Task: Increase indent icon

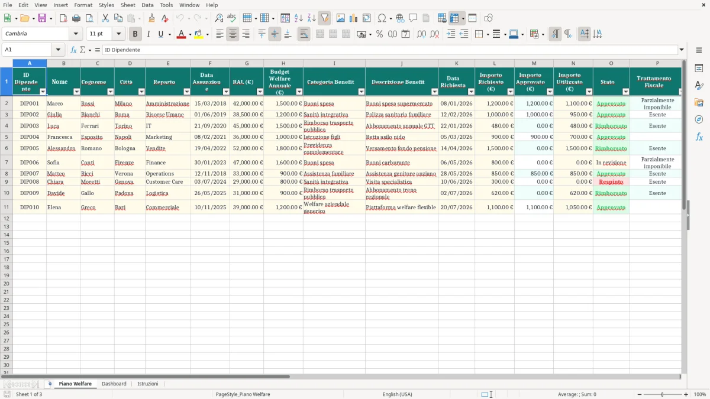Action: 451,34
